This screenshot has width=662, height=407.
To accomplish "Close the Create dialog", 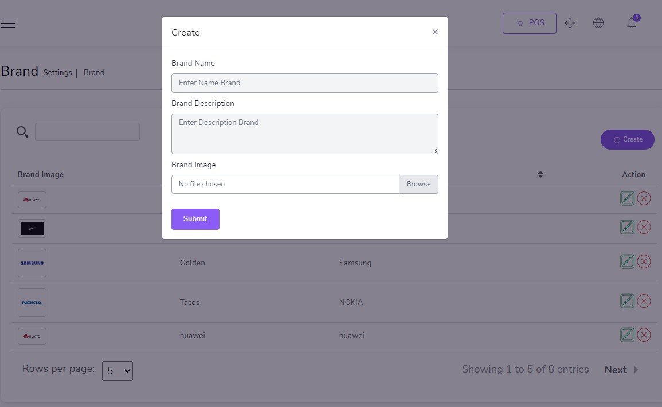I will [435, 32].
